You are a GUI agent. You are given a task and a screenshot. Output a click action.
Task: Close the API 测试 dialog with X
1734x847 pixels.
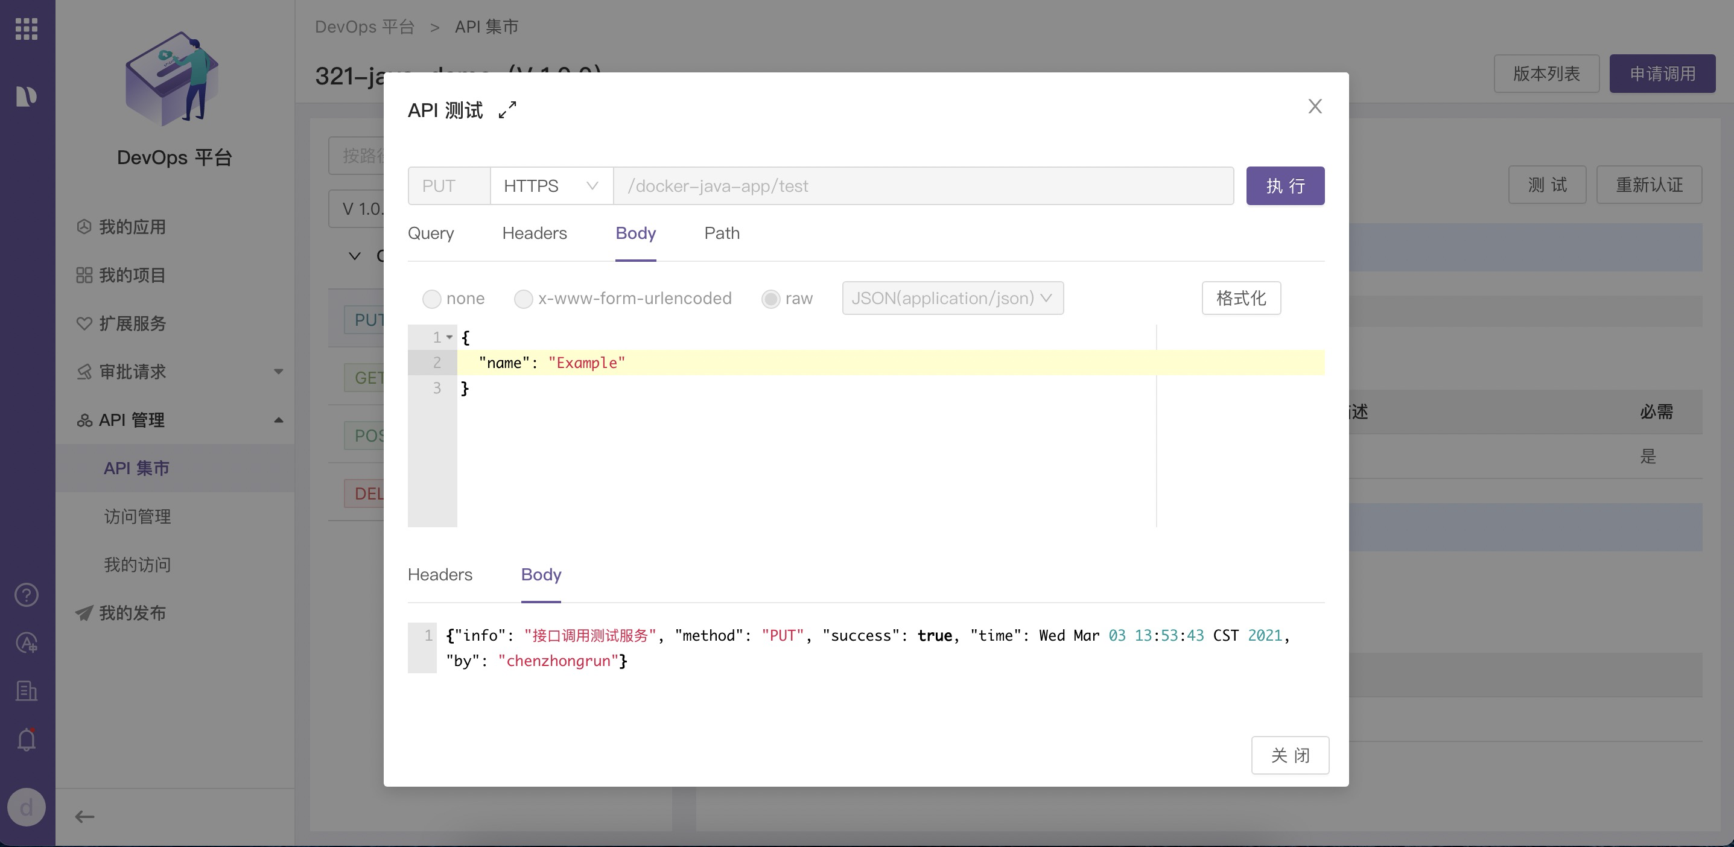pyautogui.click(x=1315, y=106)
